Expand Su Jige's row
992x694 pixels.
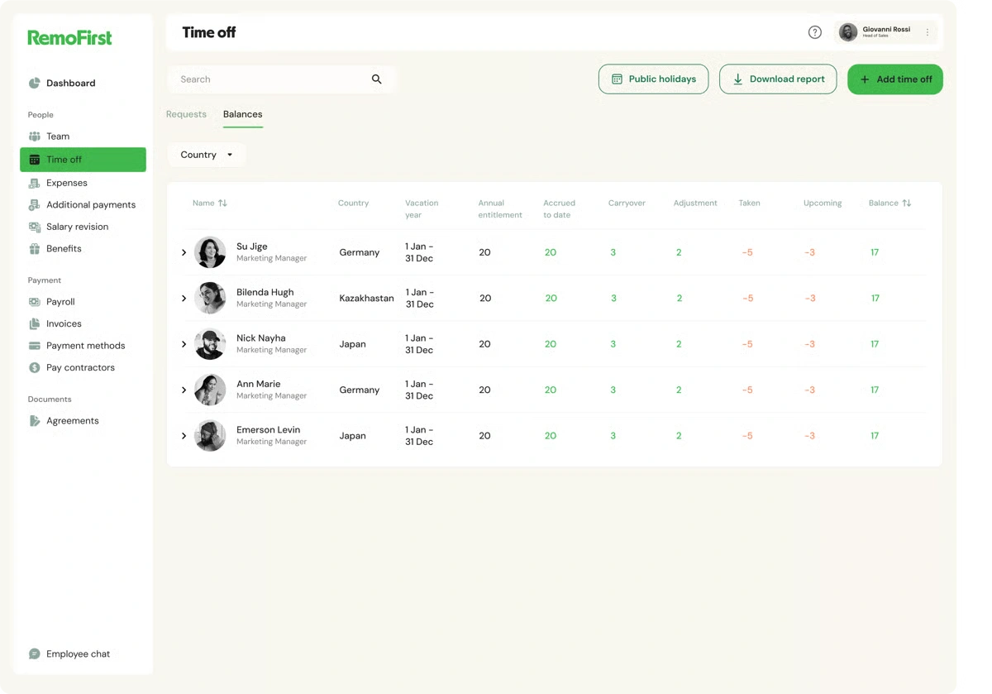point(184,252)
